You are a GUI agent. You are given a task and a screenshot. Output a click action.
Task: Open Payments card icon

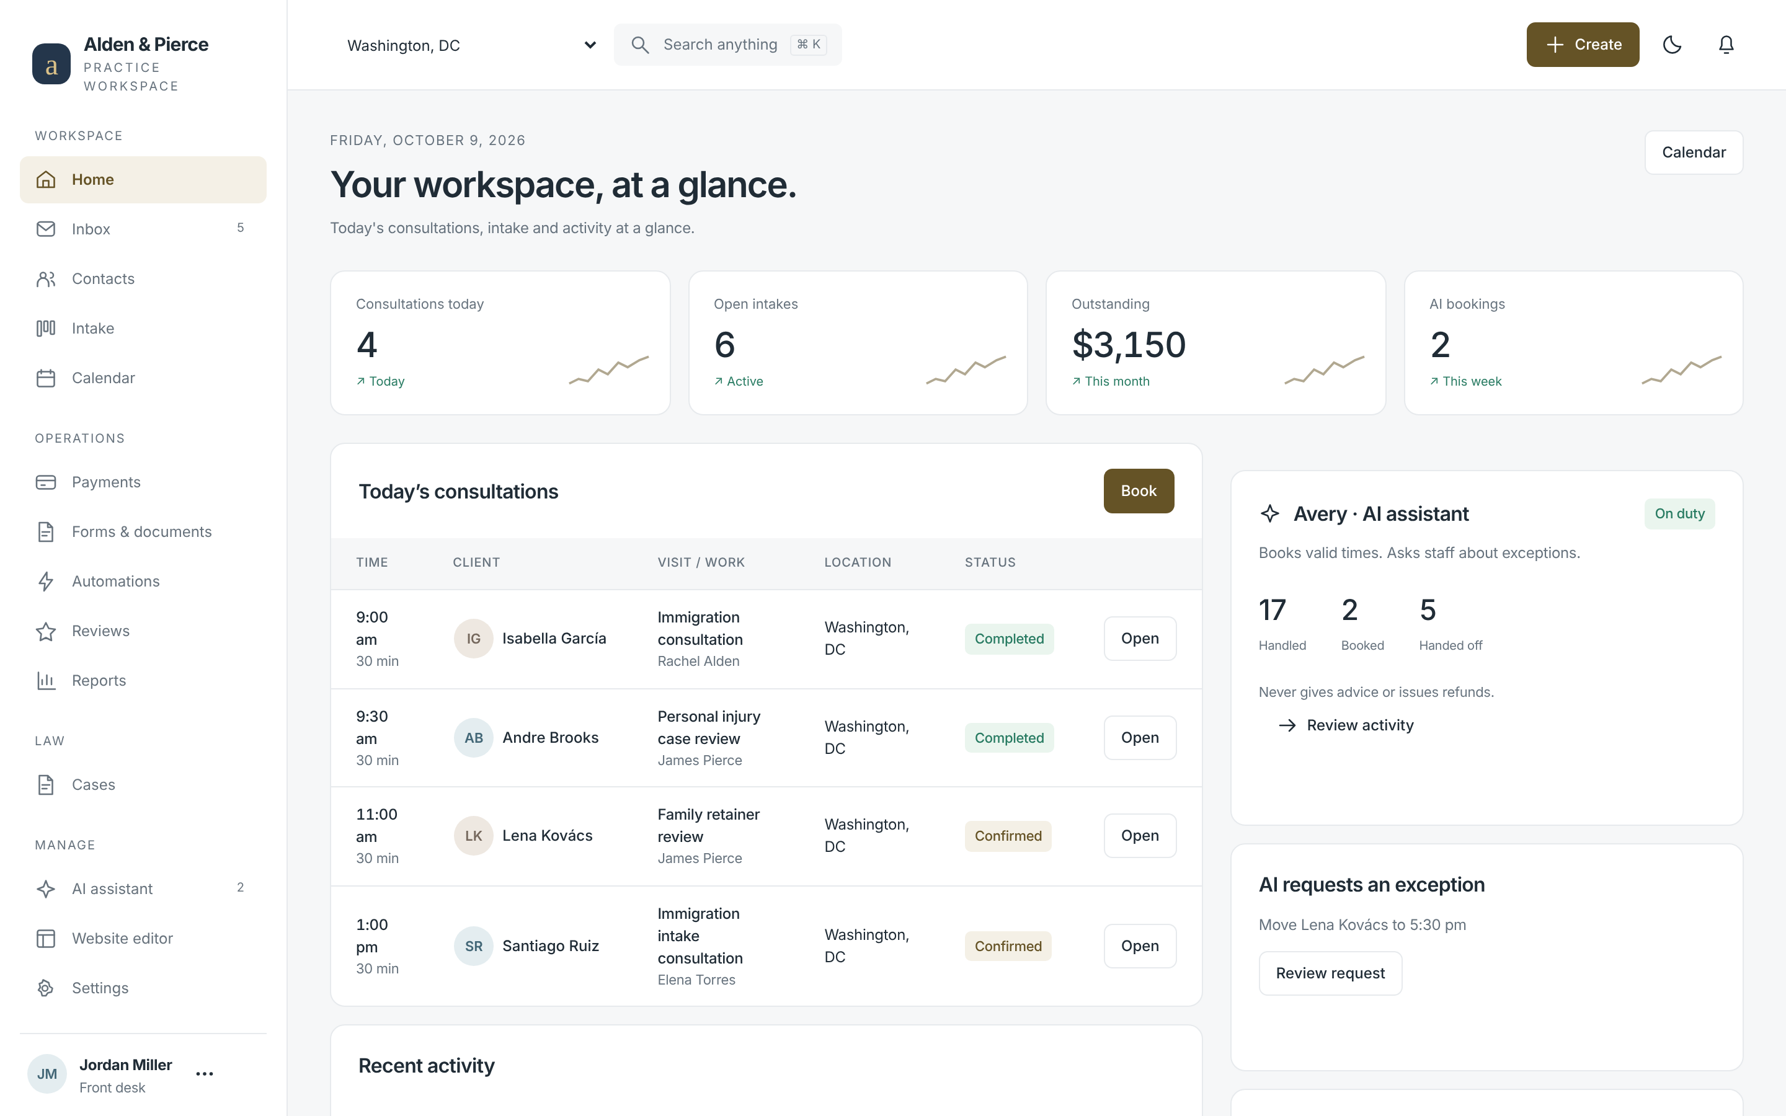tap(46, 482)
